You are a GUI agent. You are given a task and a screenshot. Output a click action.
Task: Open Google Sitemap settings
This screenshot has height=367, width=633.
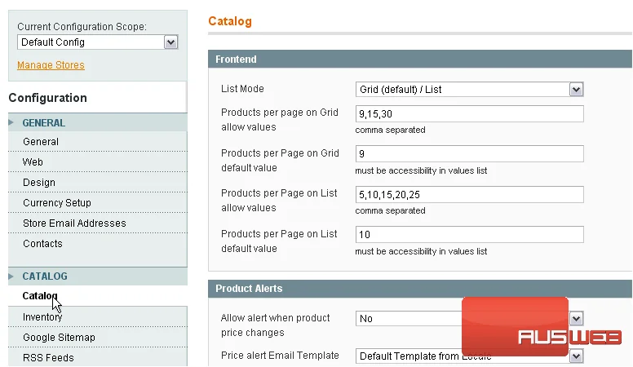click(x=98, y=337)
